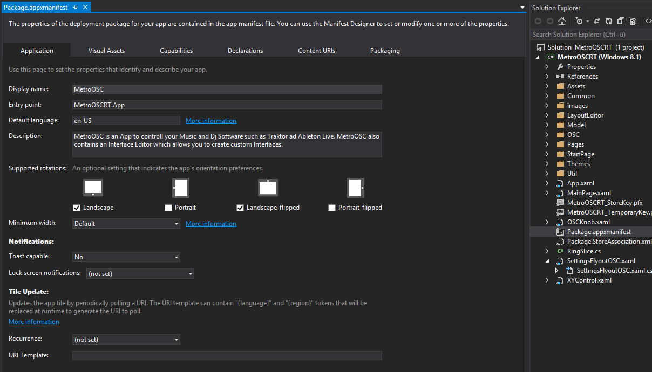Open More information link under Tile Update
652x372 pixels.
pos(34,322)
